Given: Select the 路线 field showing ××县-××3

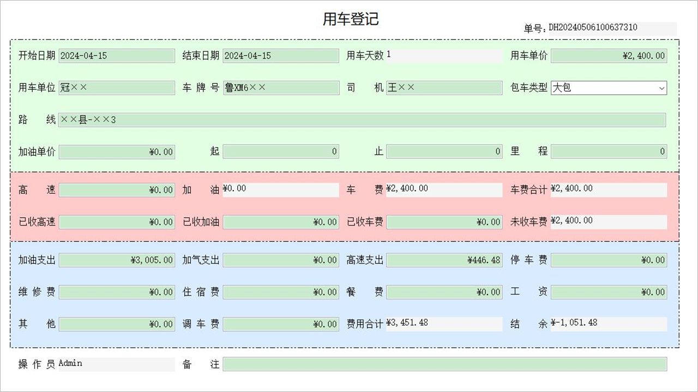Looking at the screenshot, I should [x=363, y=120].
